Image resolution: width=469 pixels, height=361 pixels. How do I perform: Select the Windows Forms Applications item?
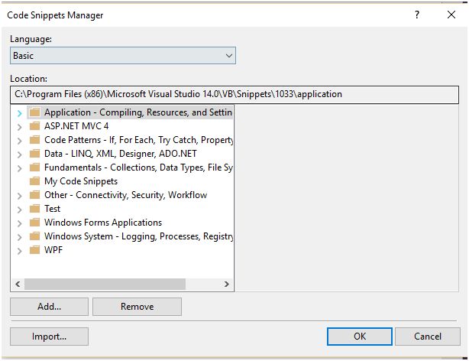[102, 223]
